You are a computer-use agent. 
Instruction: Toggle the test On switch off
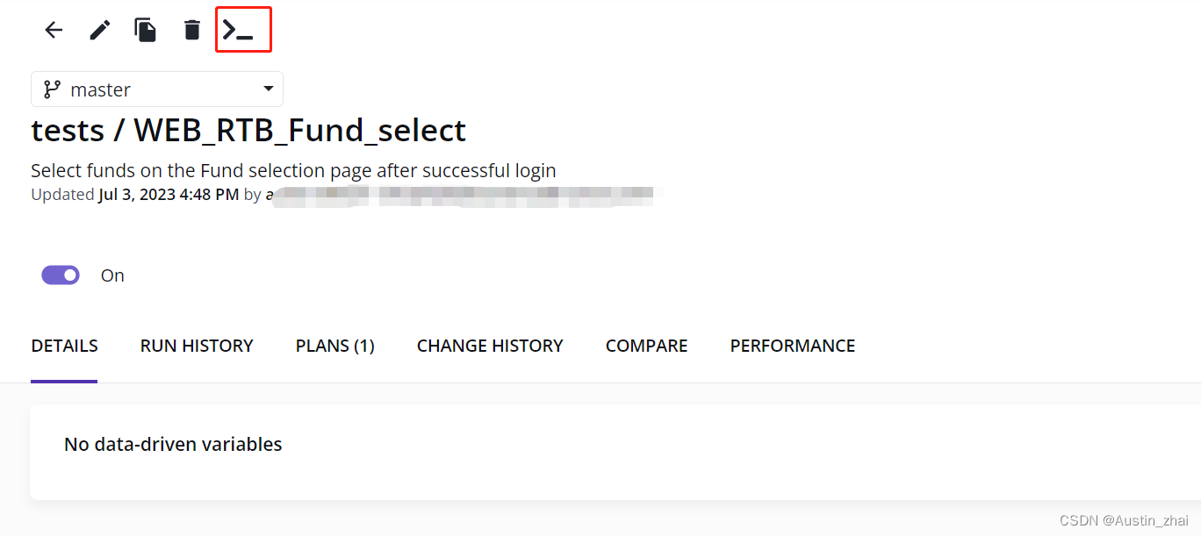pyautogui.click(x=61, y=275)
